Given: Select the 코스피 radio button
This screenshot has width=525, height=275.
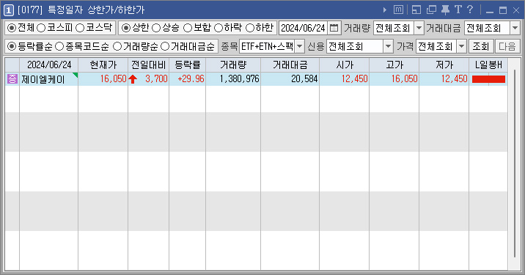Looking at the screenshot, I should (x=41, y=28).
